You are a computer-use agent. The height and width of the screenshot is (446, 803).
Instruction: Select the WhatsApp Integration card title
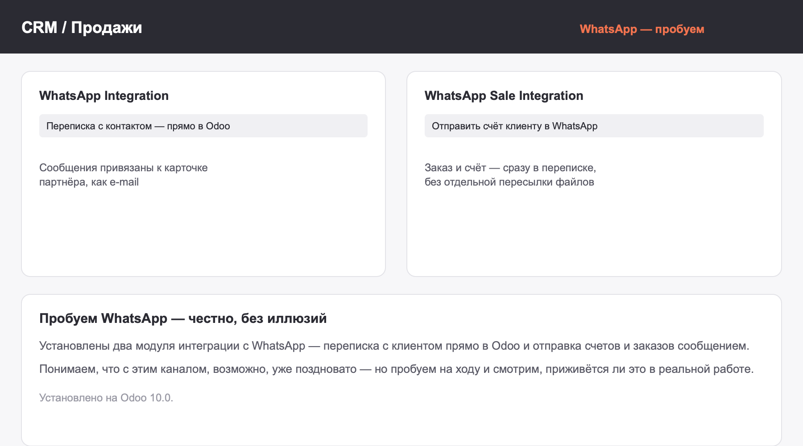(x=104, y=95)
